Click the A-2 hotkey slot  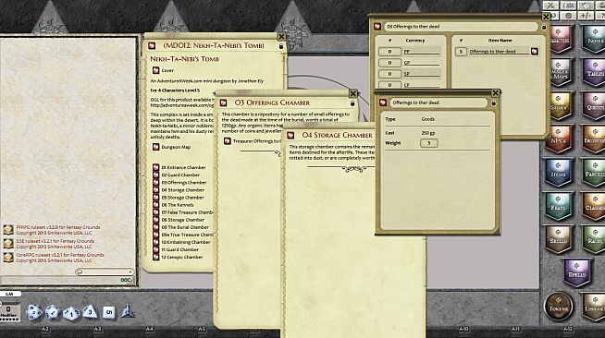pos(45,329)
